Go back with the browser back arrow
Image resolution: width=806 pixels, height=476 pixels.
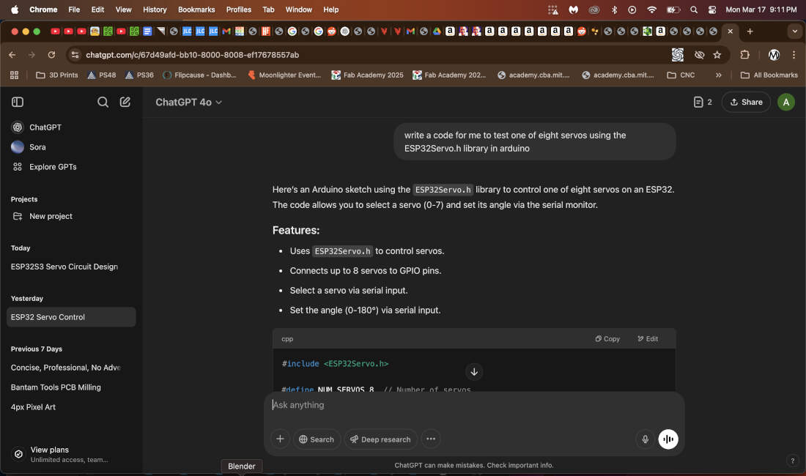tap(12, 55)
